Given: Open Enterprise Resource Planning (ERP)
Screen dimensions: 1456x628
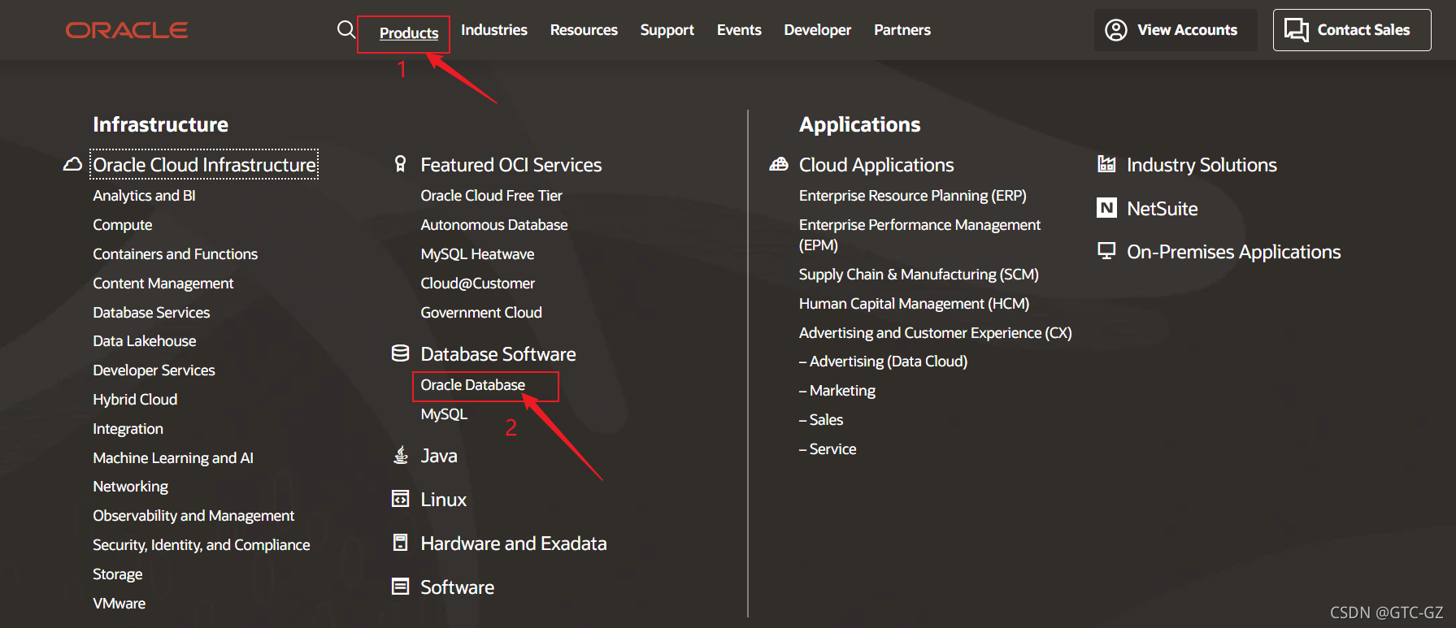Looking at the screenshot, I should tap(913, 196).
